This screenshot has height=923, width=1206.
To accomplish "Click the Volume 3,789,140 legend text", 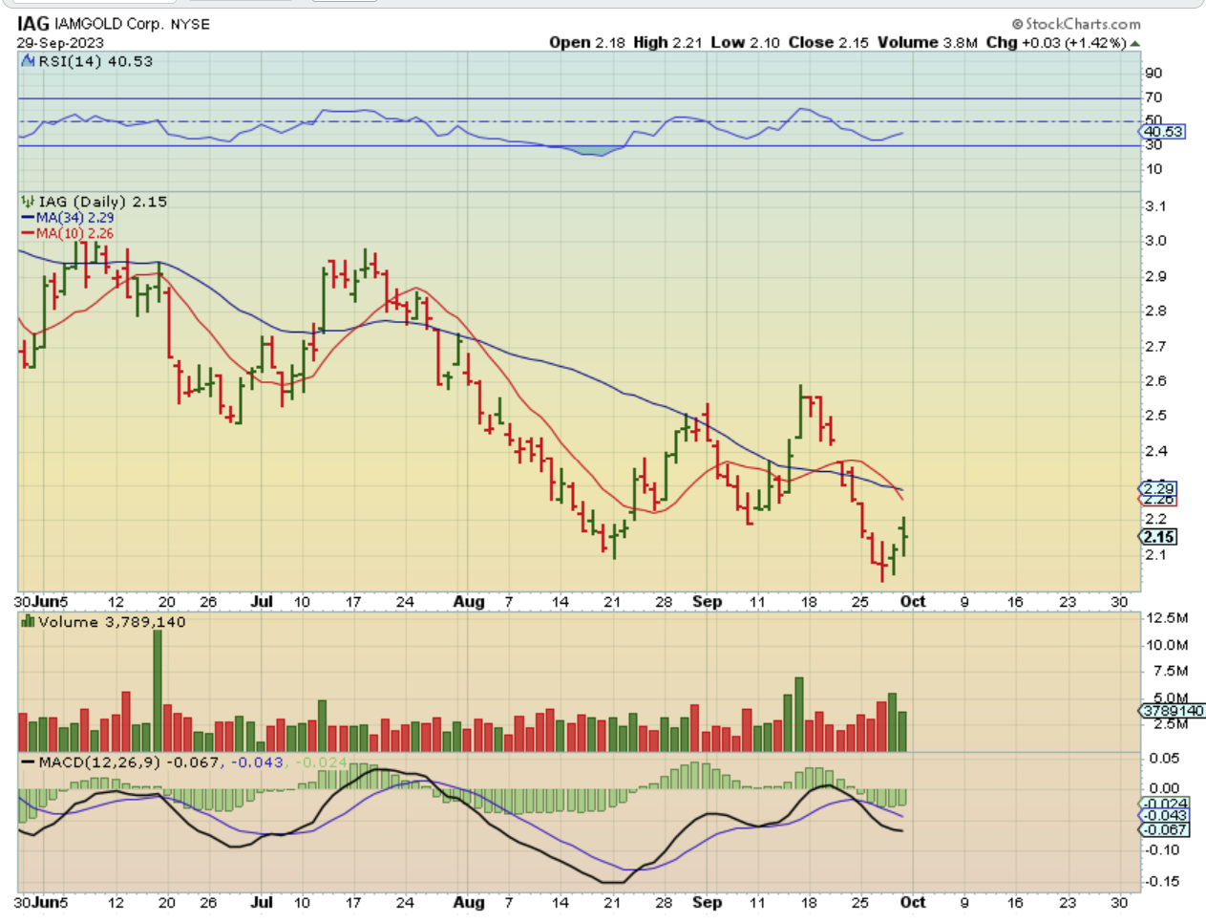I will (112, 622).
